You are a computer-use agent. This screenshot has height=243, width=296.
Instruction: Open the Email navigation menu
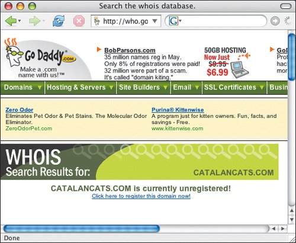click(x=186, y=87)
